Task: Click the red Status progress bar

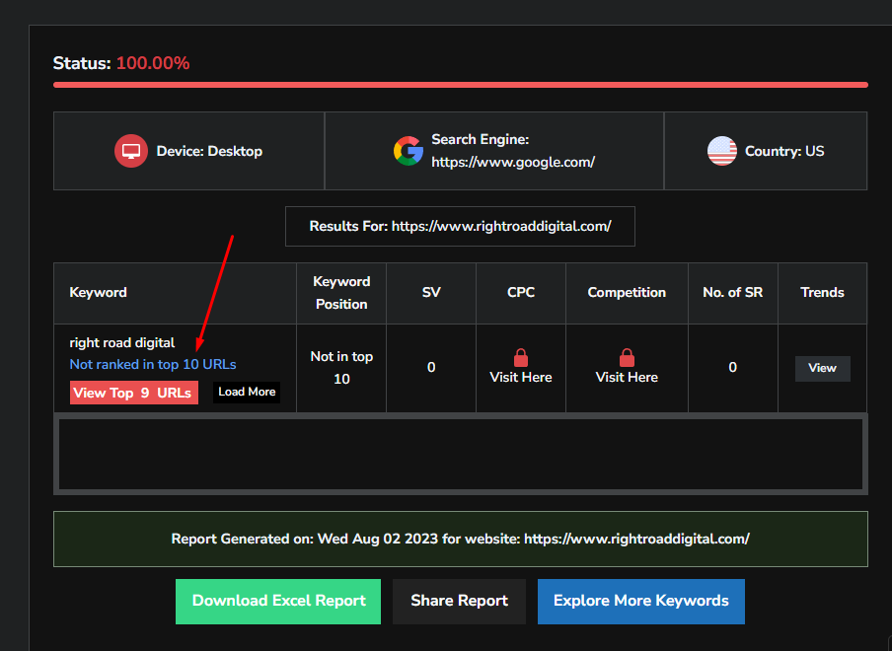Action: [460, 85]
